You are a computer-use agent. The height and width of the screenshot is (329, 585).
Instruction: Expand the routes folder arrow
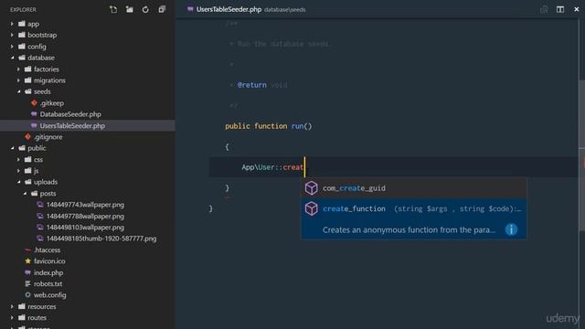click(12, 318)
